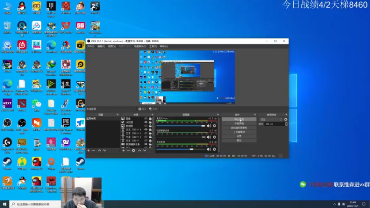The height and width of the screenshot is (208, 370).
Task: Pop out the 场景 dock panel
Action: click(x=117, y=115)
